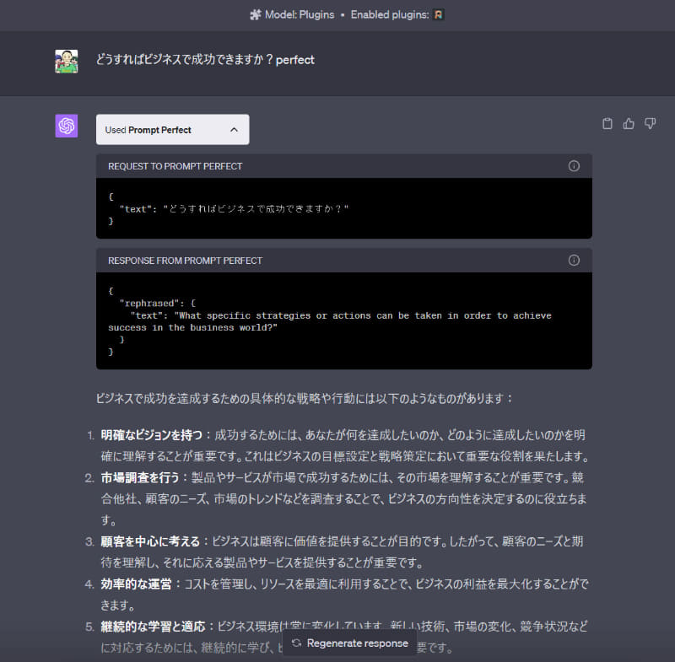Click the 'Model: Plugins' label
The image size is (675, 662).
[300, 15]
